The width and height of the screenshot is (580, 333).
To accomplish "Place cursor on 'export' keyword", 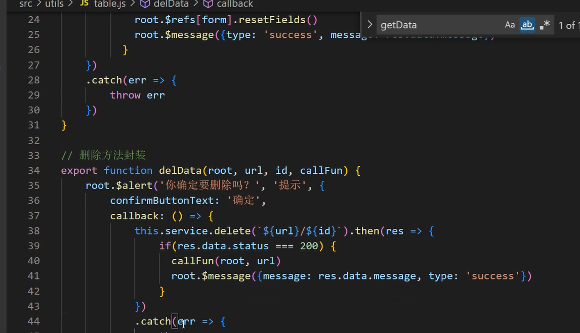I will [x=79, y=171].
